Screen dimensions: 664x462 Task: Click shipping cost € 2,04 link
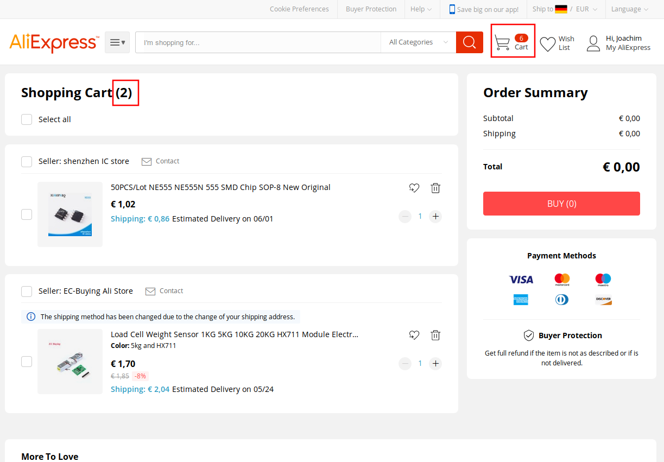(x=140, y=389)
